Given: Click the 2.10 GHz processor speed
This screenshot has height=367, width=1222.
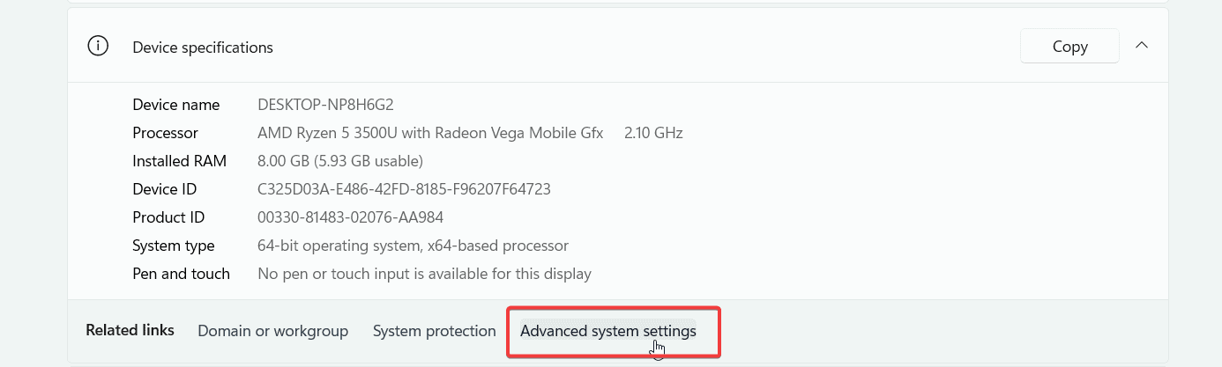Looking at the screenshot, I should tap(653, 133).
